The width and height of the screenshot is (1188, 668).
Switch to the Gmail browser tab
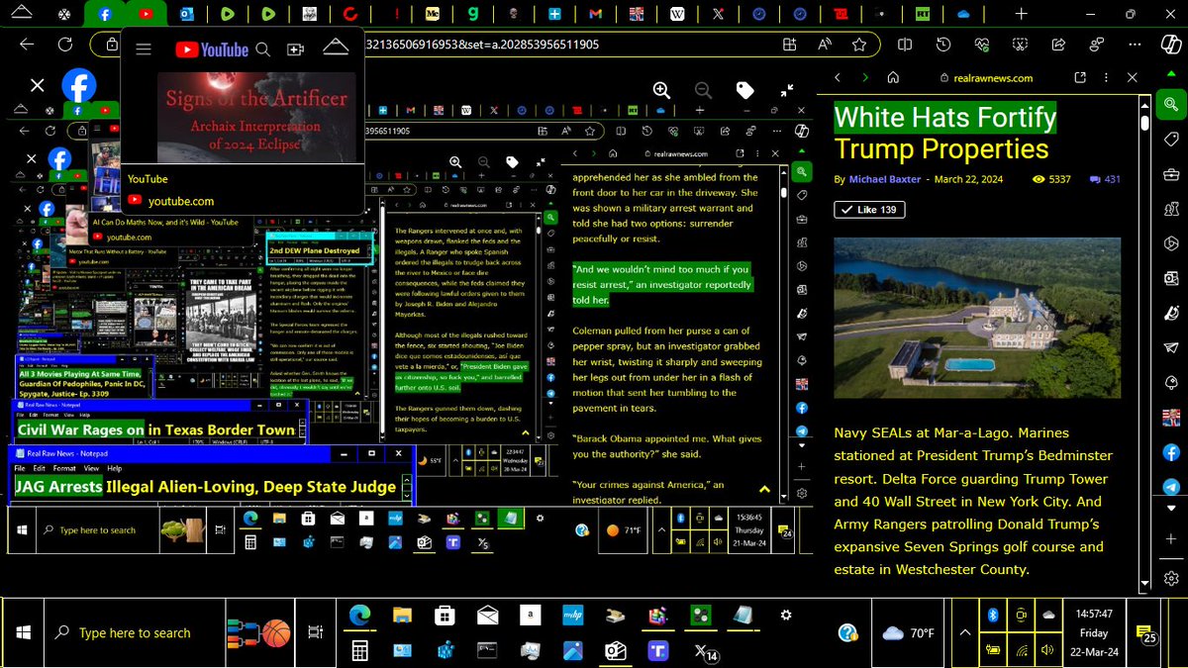pyautogui.click(x=594, y=15)
